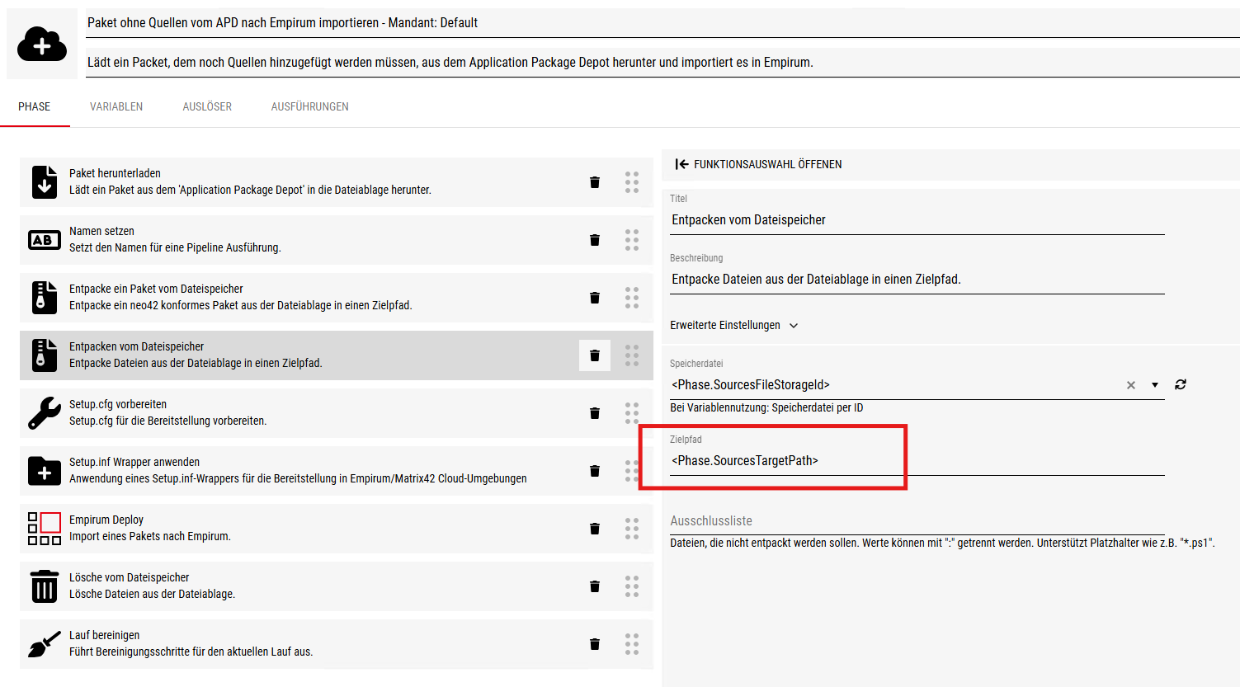Switch to the VARIABLEN tab
This screenshot has height=687, width=1240.
[x=116, y=106]
